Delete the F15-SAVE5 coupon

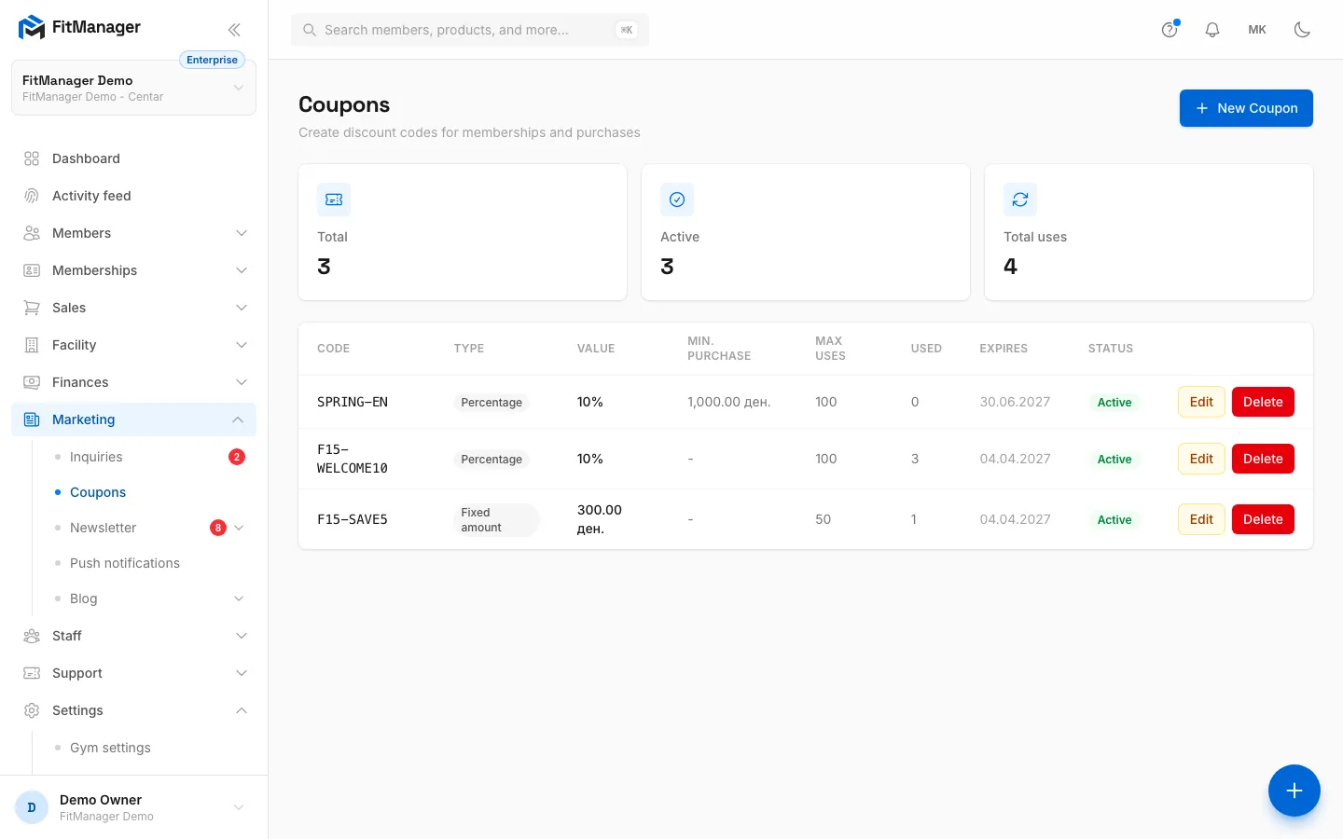(1263, 519)
